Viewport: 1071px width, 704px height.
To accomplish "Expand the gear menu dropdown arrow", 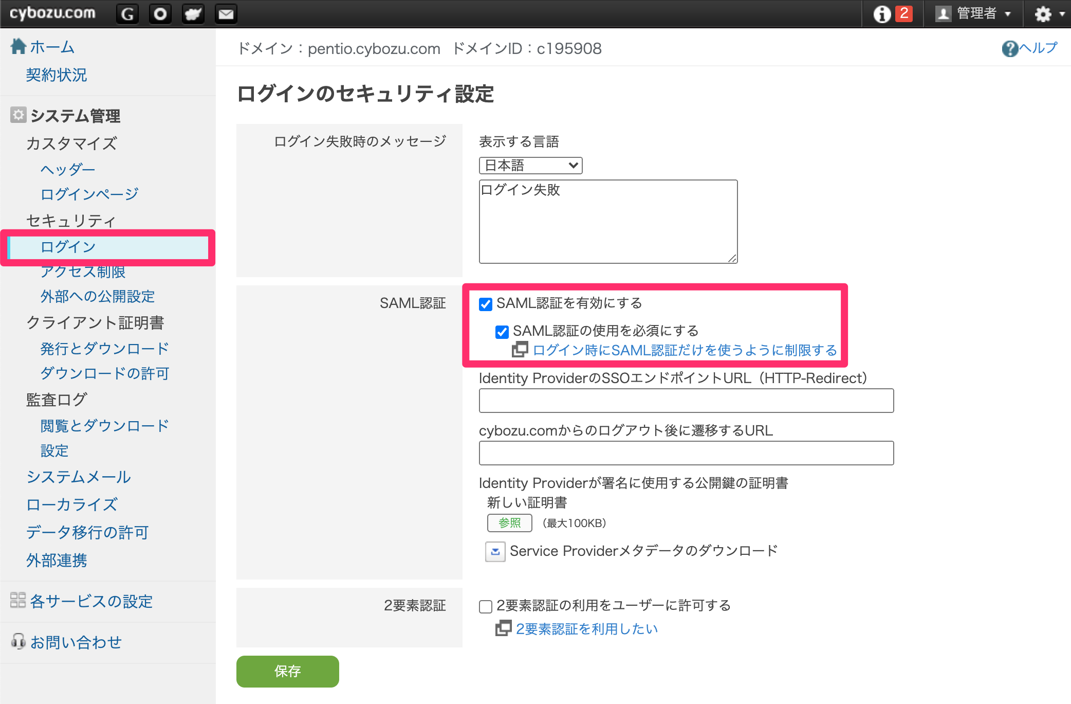I will (x=1062, y=14).
